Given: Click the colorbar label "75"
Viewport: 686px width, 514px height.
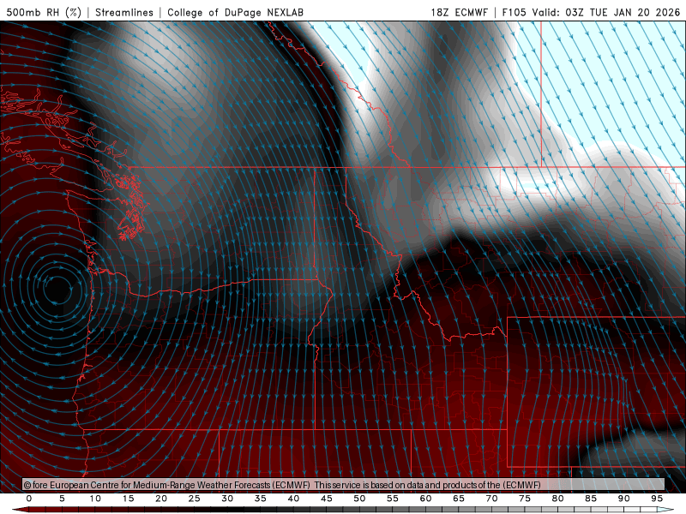Looking at the screenshot, I should (x=525, y=499).
